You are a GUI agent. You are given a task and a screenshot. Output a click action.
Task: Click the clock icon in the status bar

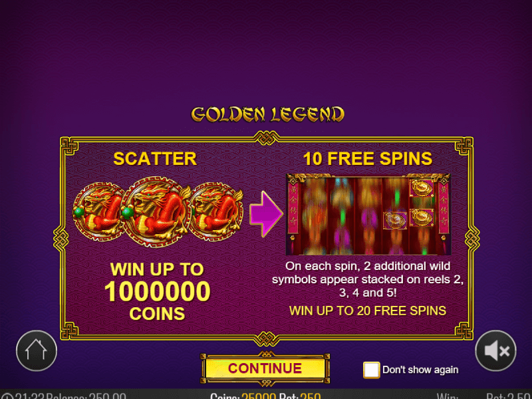pos(7,396)
